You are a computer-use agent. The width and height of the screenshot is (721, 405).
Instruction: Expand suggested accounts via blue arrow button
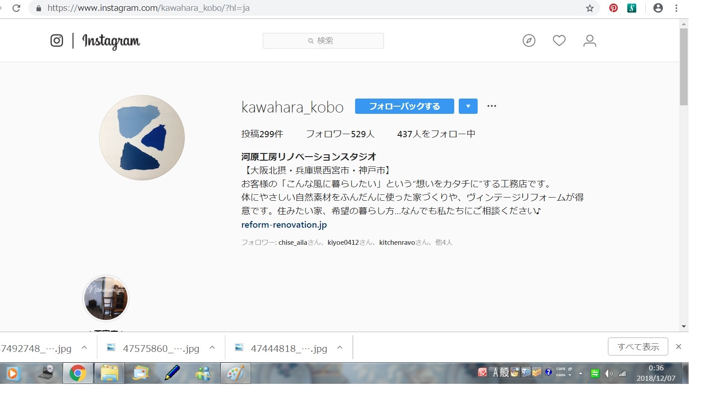coord(468,106)
